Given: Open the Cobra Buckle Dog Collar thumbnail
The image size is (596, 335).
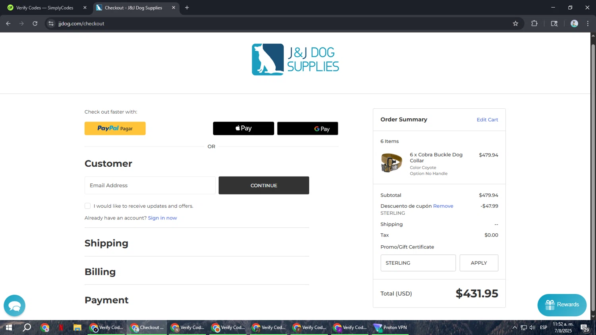Looking at the screenshot, I should coord(391,162).
